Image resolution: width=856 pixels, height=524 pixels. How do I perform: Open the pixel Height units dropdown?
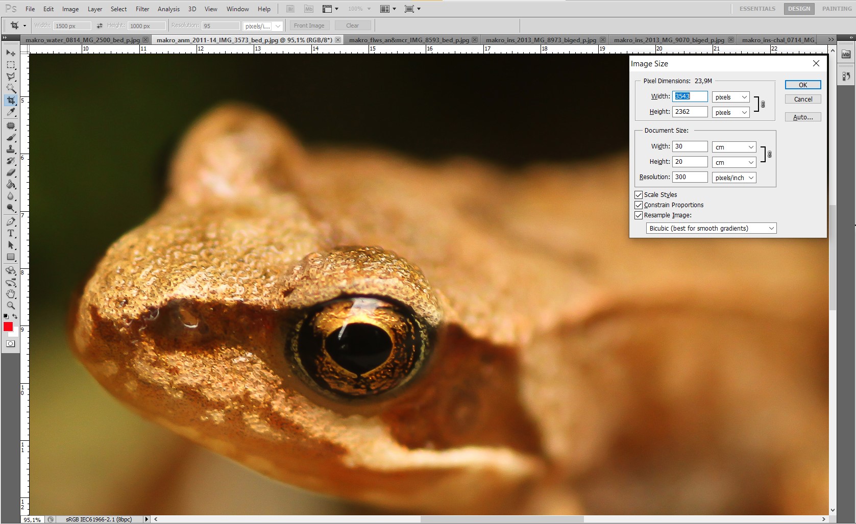tap(731, 112)
